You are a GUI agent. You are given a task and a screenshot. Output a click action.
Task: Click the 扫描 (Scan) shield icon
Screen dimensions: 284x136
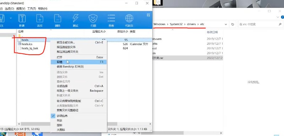tap(93, 18)
